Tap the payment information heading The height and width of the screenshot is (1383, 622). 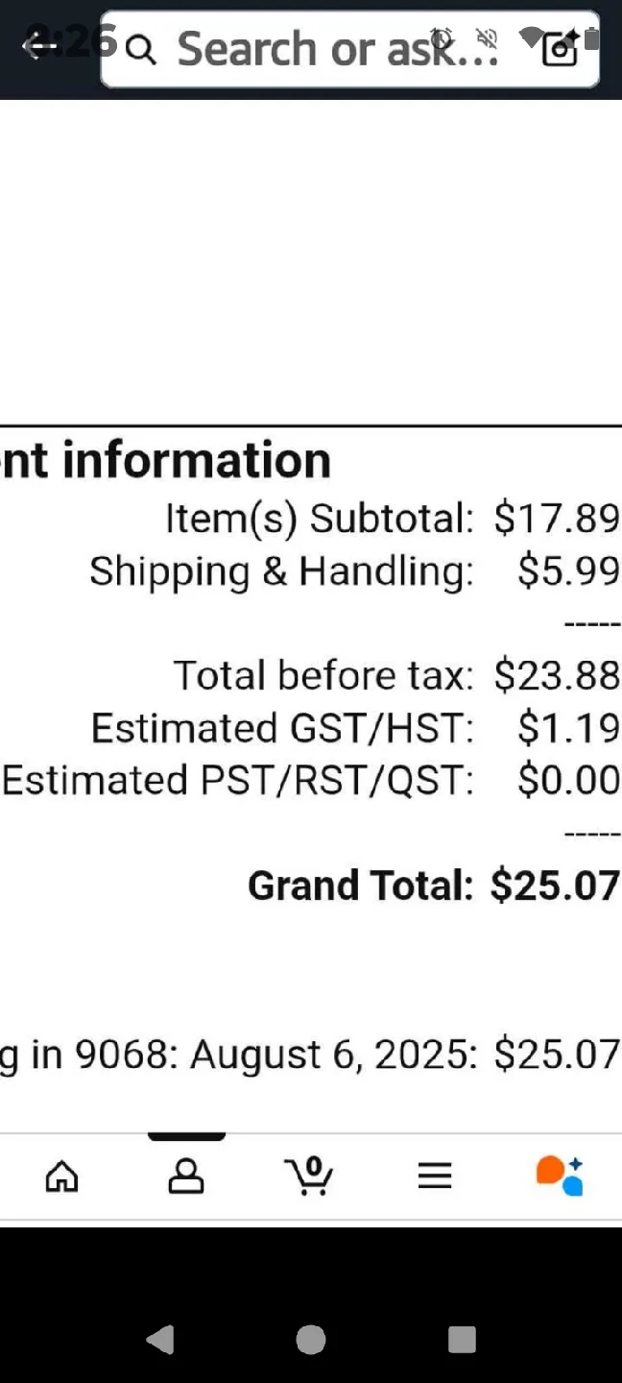[x=165, y=461]
